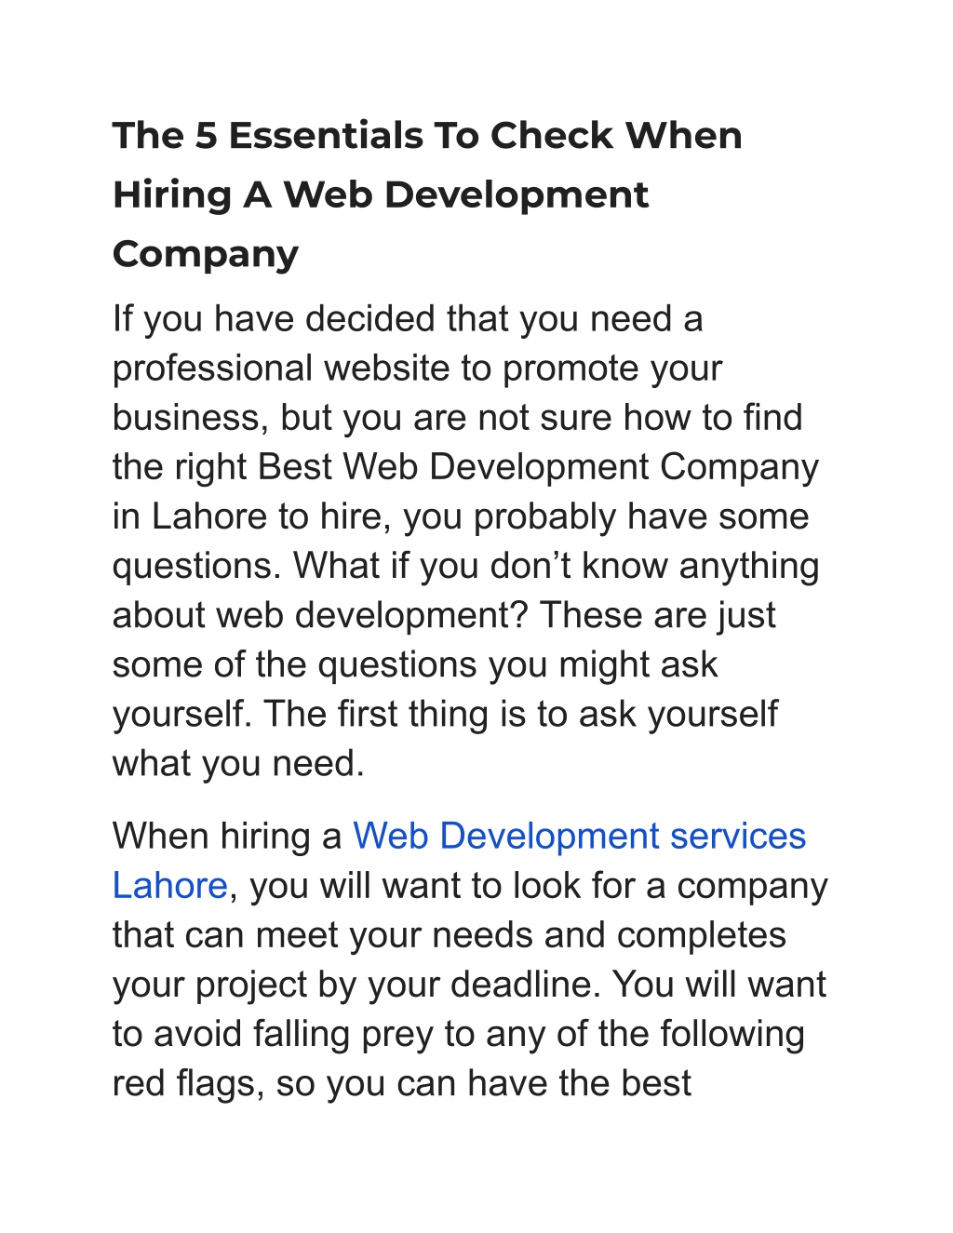Click the last line 'red flags, so you'
Viewport: 953px width, 1233px height.
pos(402,1083)
